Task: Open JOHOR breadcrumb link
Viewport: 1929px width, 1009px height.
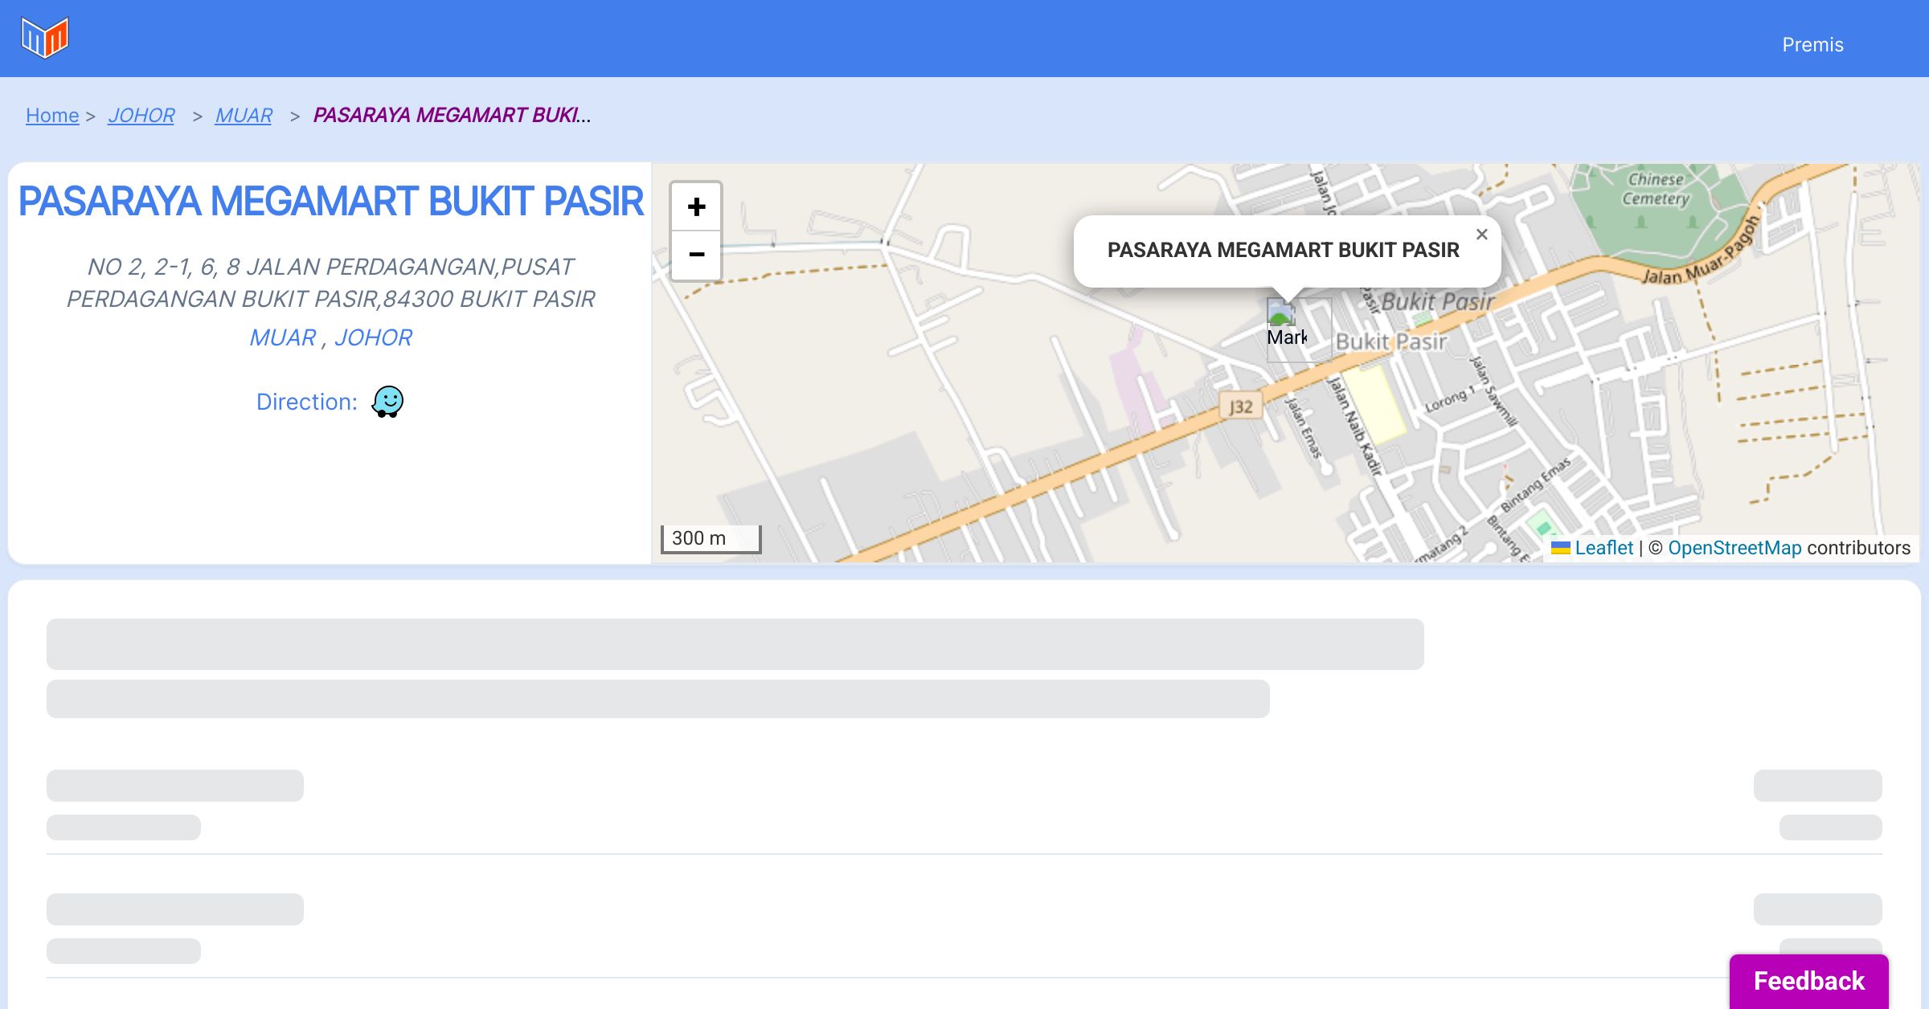Action: pos(141,116)
